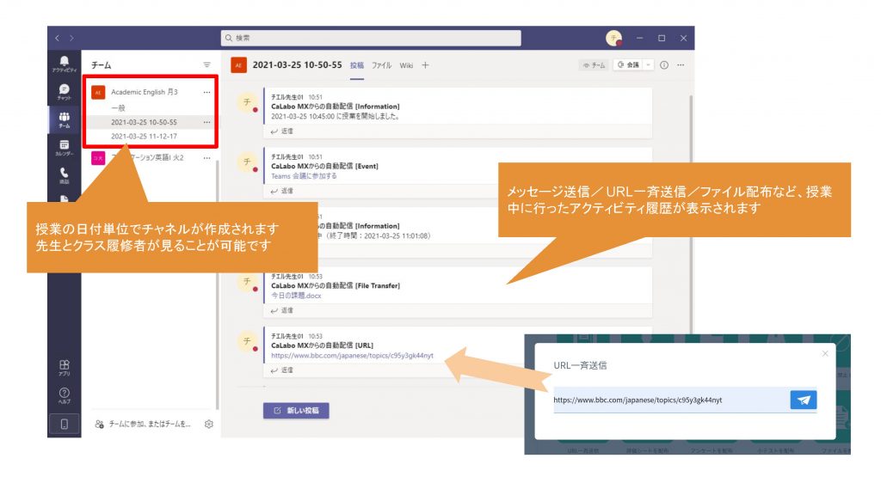The image size is (881, 495).
Task: Open the 今日の課題.docx file link
Action: pos(296,296)
